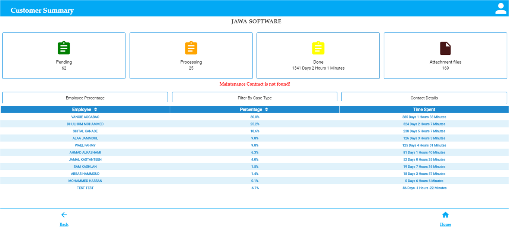
Task: Click the 4.0% percentage cell
Action: (x=255, y=159)
